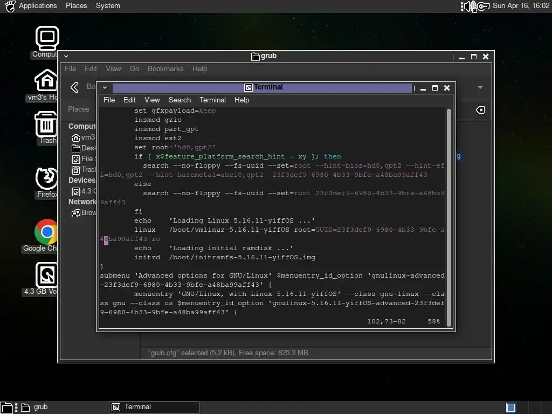This screenshot has width=552, height=414.
Task: Select vm3 home in Places sidebar
Action: 83,137
